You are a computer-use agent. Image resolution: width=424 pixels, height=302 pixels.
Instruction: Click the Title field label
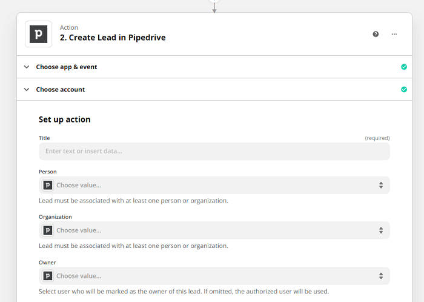pyautogui.click(x=44, y=138)
